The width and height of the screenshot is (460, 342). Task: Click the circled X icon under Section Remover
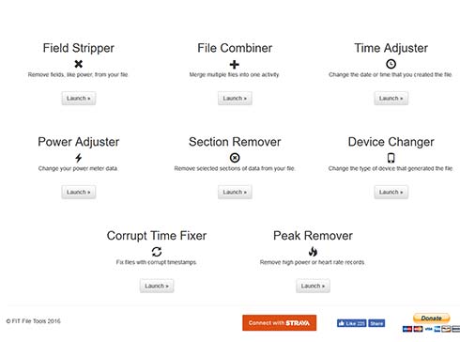click(235, 158)
